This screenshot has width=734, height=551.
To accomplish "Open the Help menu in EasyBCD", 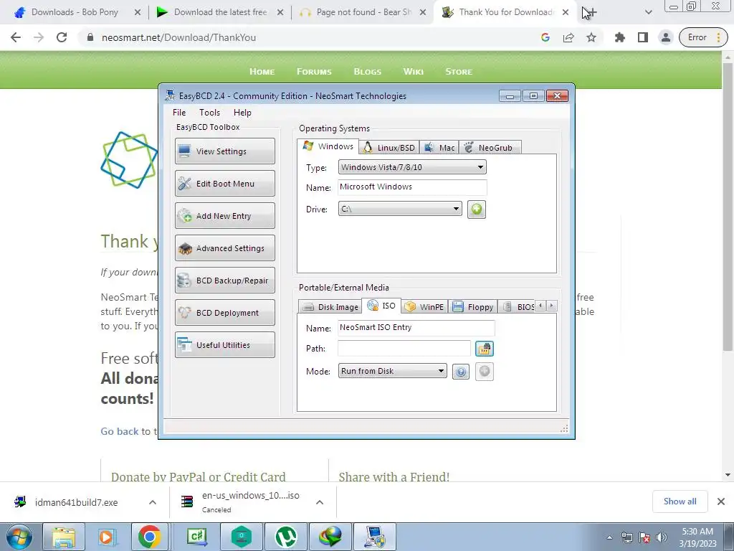I will click(242, 113).
